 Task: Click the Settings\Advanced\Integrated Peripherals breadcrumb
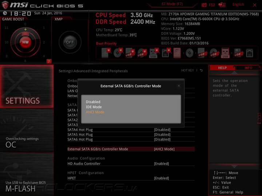[93, 71]
